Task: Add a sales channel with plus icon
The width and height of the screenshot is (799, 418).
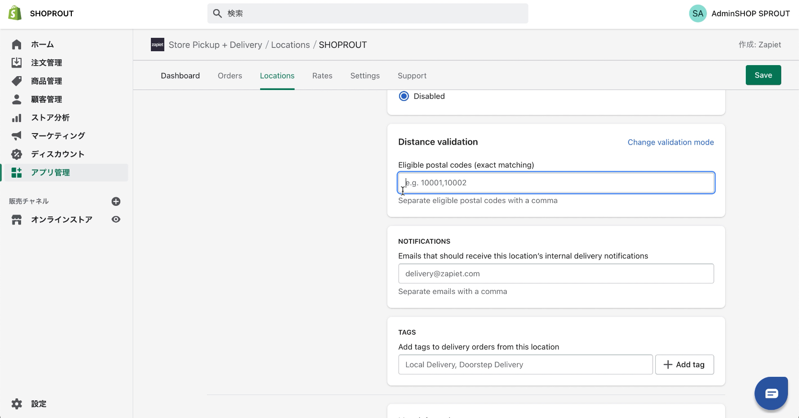Action: pos(116,202)
